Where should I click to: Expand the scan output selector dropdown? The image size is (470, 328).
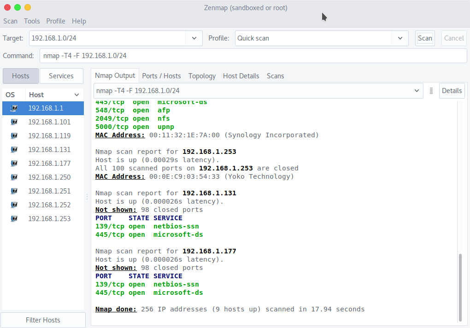[x=417, y=91]
